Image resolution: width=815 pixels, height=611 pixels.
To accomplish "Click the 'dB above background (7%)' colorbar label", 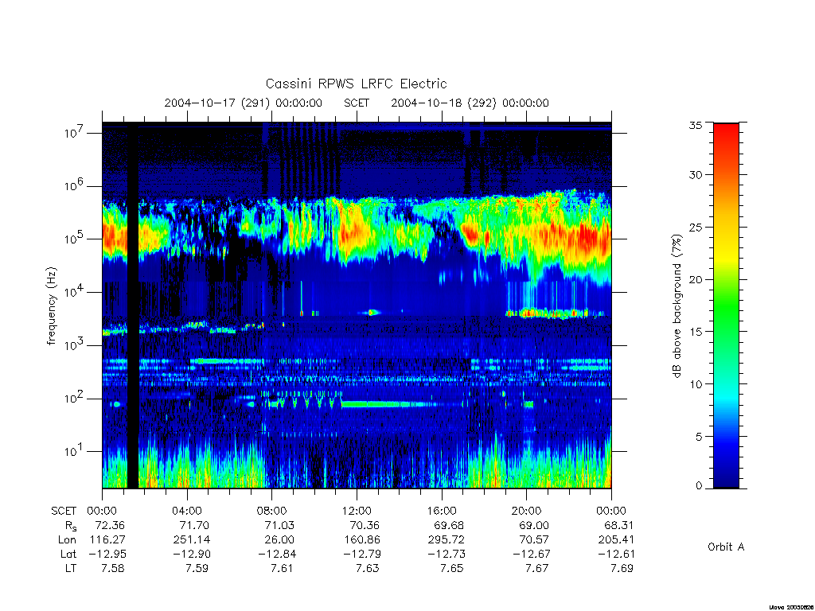I will [x=677, y=305].
